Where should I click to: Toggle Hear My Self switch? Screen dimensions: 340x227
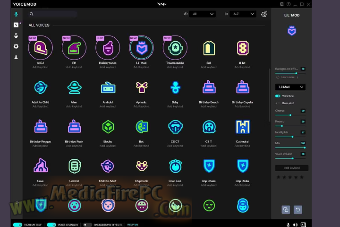click(x=17, y=225)
